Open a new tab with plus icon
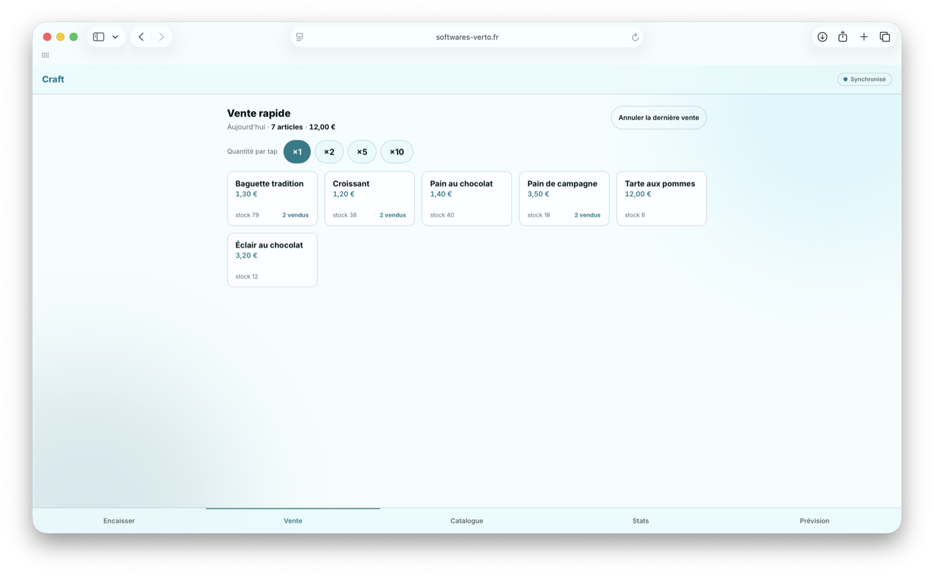 (864, 37)
